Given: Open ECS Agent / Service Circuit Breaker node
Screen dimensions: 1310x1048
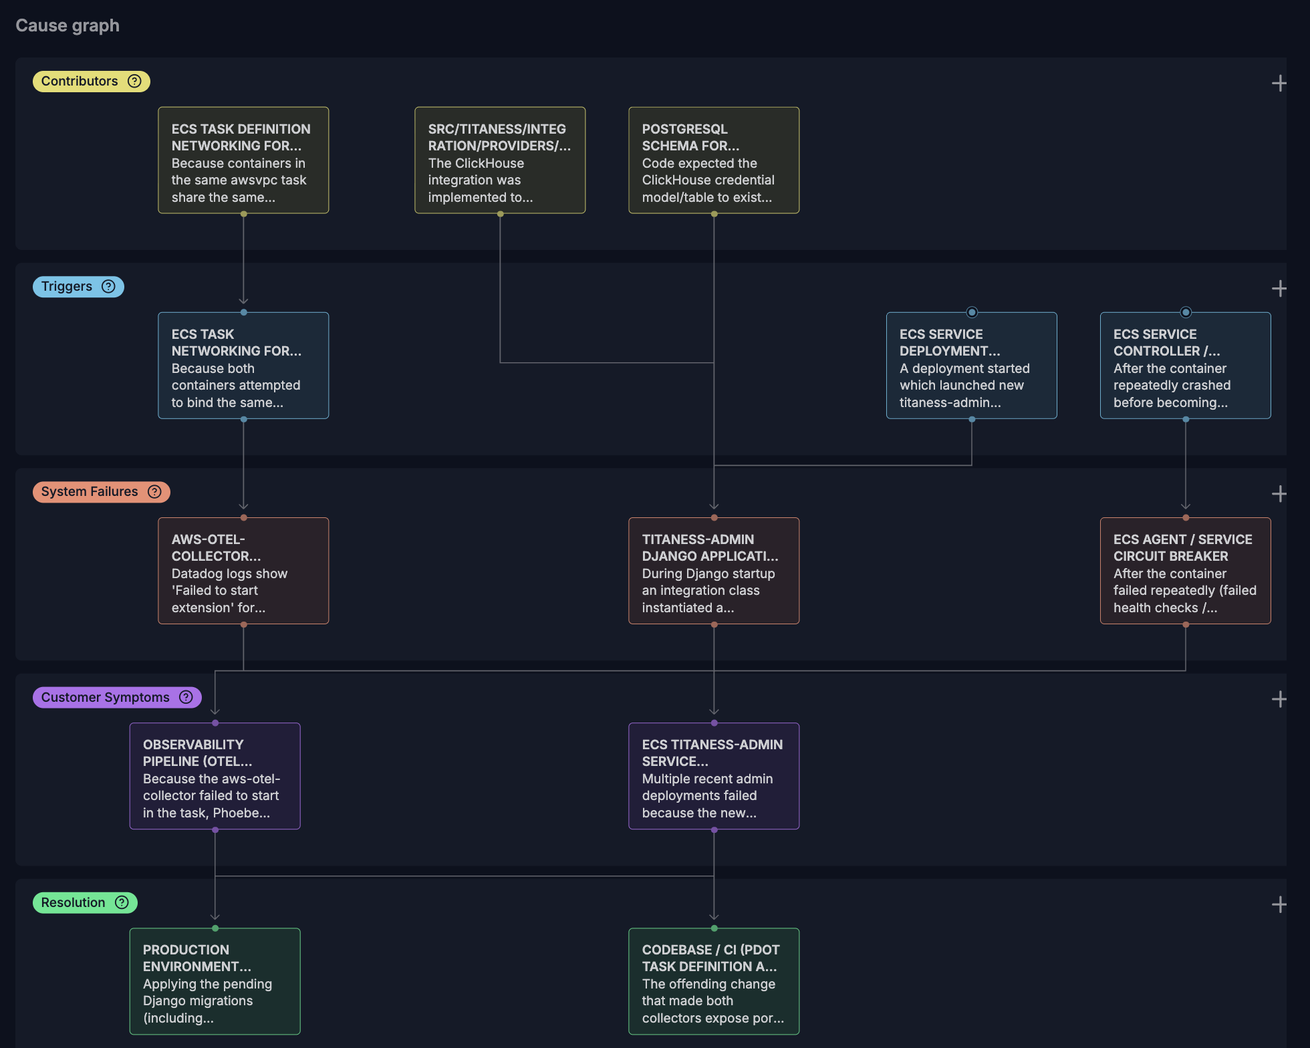Looking at the screenshot, I should (x=1185, y=571).
